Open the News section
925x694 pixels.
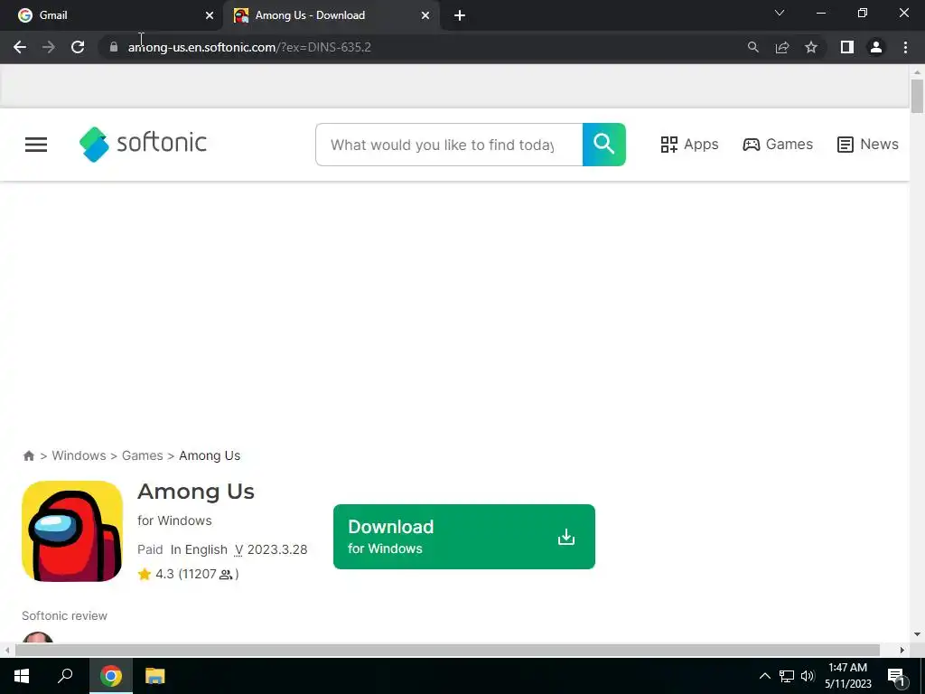[x=868, y=145]
